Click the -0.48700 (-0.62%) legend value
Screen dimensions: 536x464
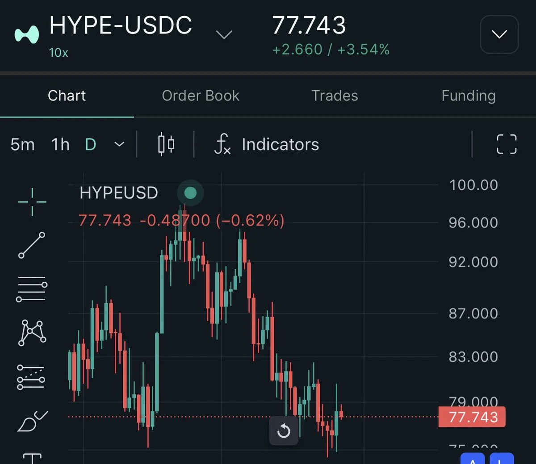(212, 220)
